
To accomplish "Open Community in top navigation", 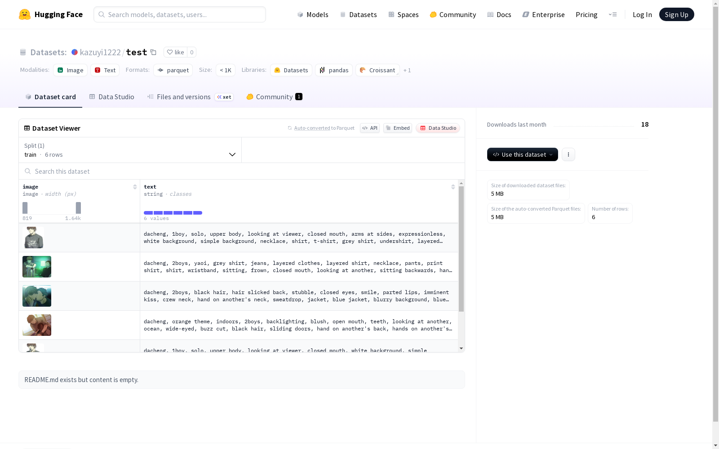I will coord(453,14).
